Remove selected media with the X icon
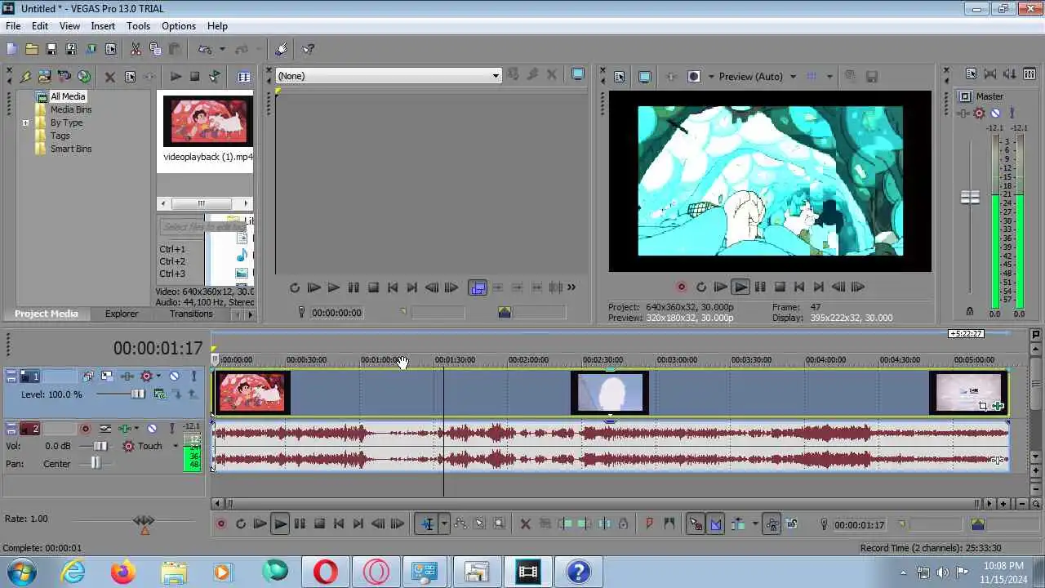 (x=110, y=77)
